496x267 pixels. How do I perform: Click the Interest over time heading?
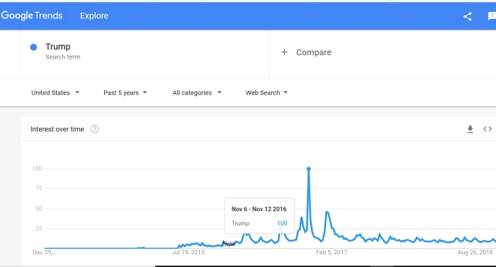57,129
